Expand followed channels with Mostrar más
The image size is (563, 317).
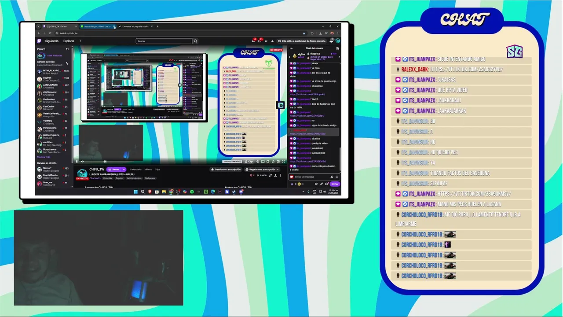(x=44, y=157)
